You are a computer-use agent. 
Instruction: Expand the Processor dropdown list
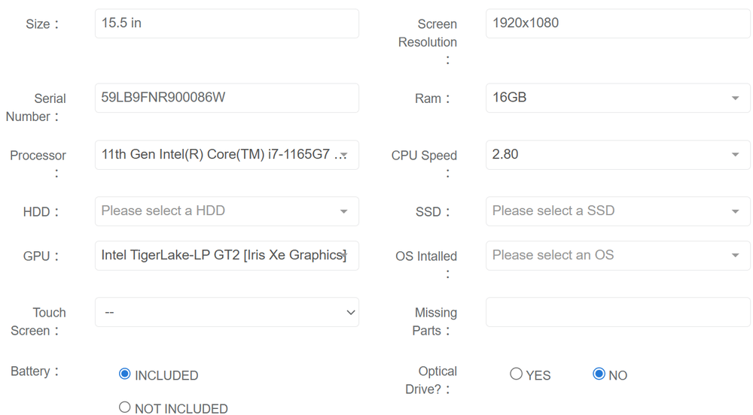pyautogui.click(x=226, y=155)
